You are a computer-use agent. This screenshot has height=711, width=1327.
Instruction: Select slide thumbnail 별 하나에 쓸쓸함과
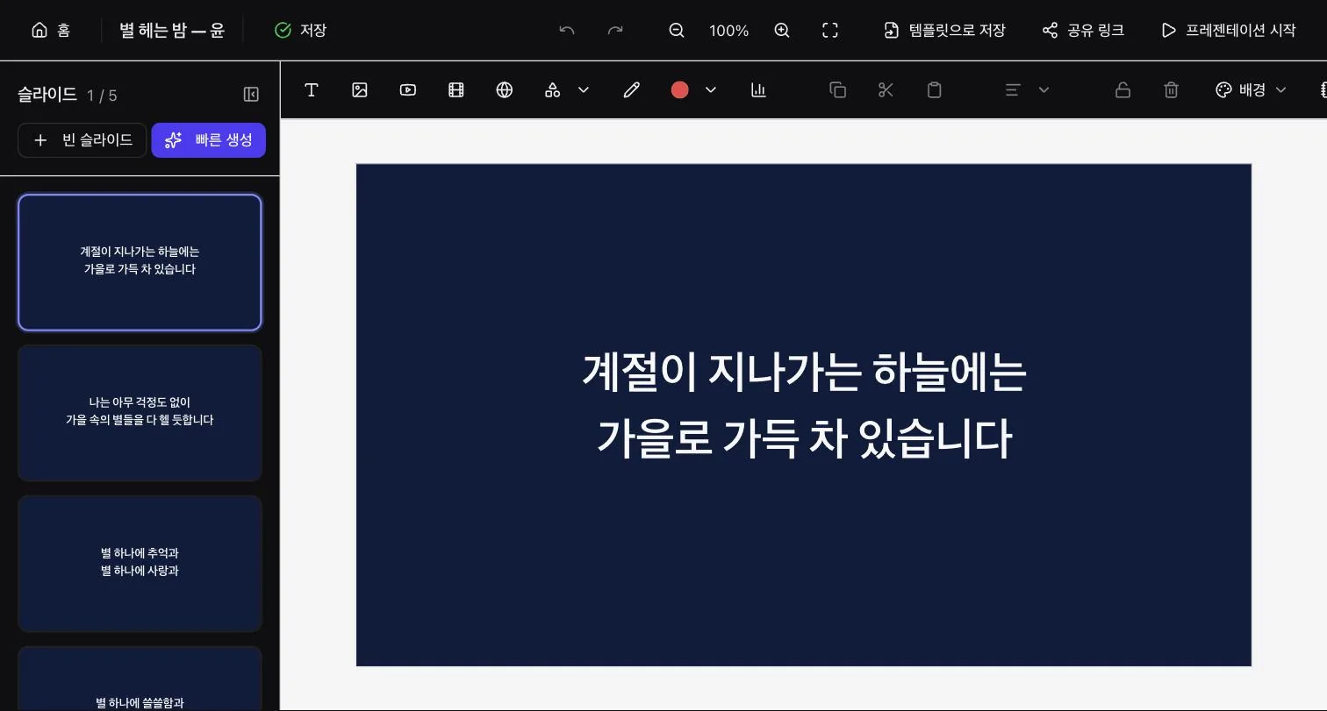[x=140, y=679]
